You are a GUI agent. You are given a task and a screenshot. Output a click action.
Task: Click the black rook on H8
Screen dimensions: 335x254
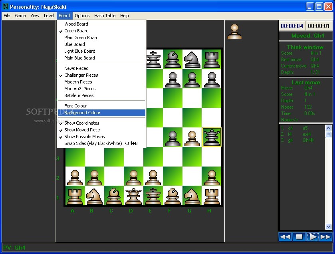[x=212, y=59]
